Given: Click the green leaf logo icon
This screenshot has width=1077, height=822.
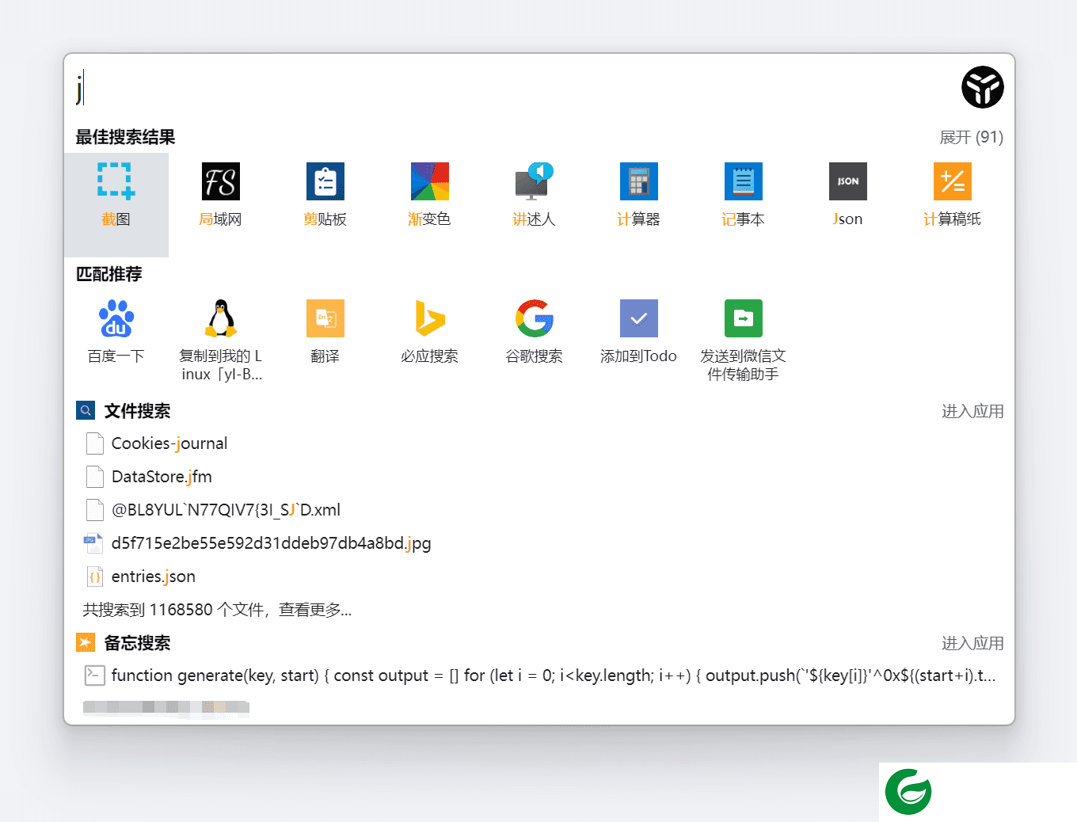Looking at the screenshot, I should pyautogui.click(x=908, y=791).
